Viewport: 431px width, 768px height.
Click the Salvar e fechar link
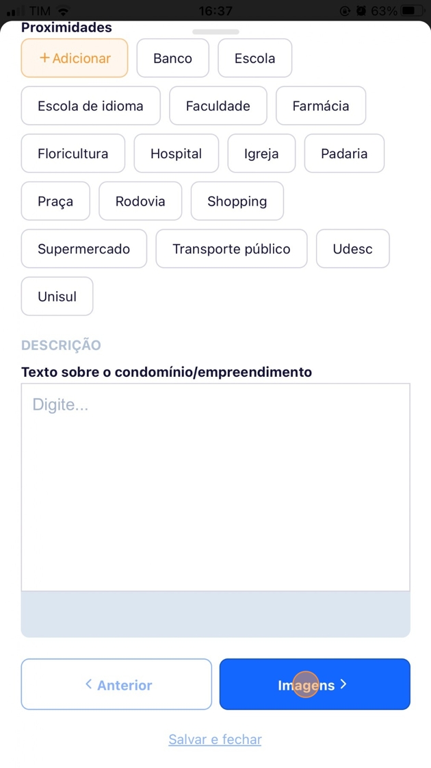tap(215, 739)
